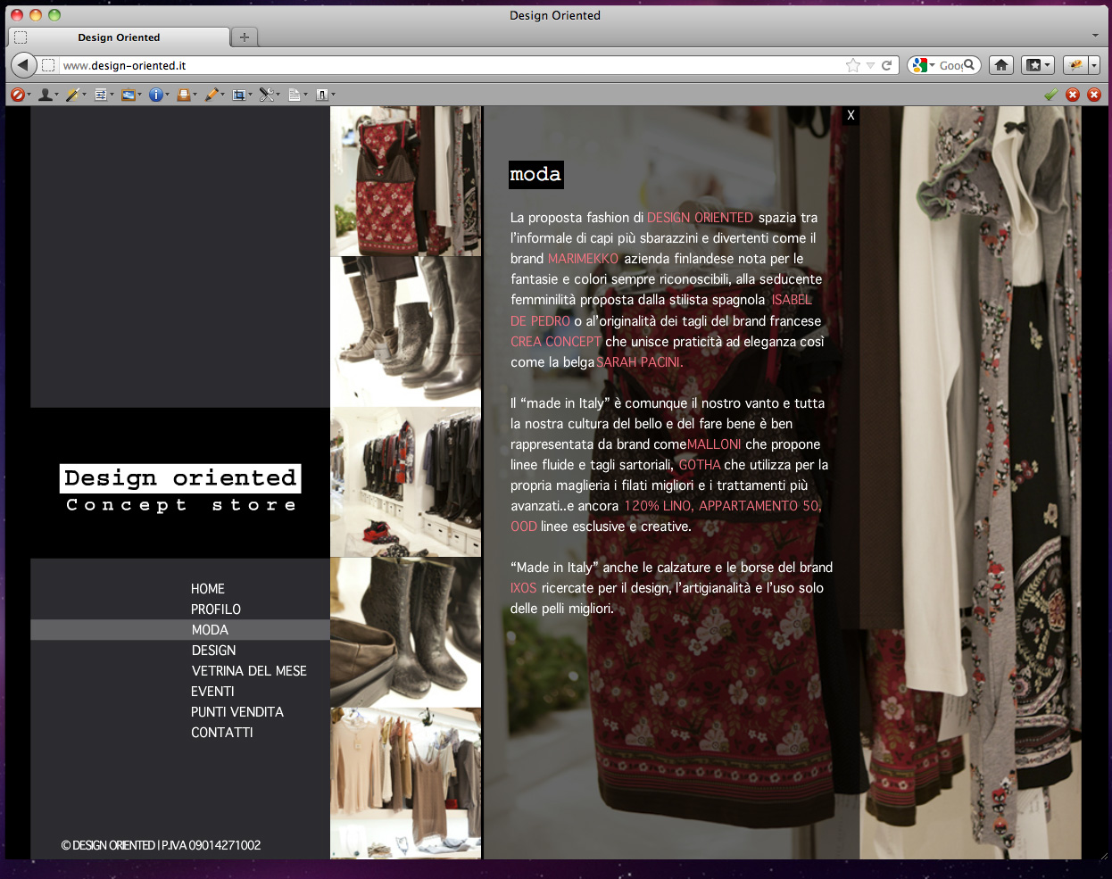Click the OOD brand text
Image resolution: width=1112 pixels, height=879 pixels.
[524, 527]
